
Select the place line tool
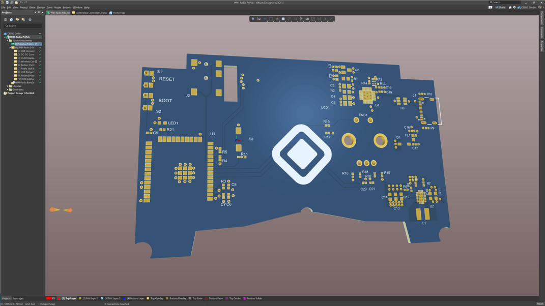(x=331, y=19)
